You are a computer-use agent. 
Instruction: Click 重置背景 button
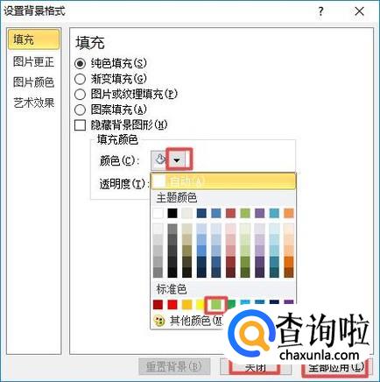coord(174,366)
